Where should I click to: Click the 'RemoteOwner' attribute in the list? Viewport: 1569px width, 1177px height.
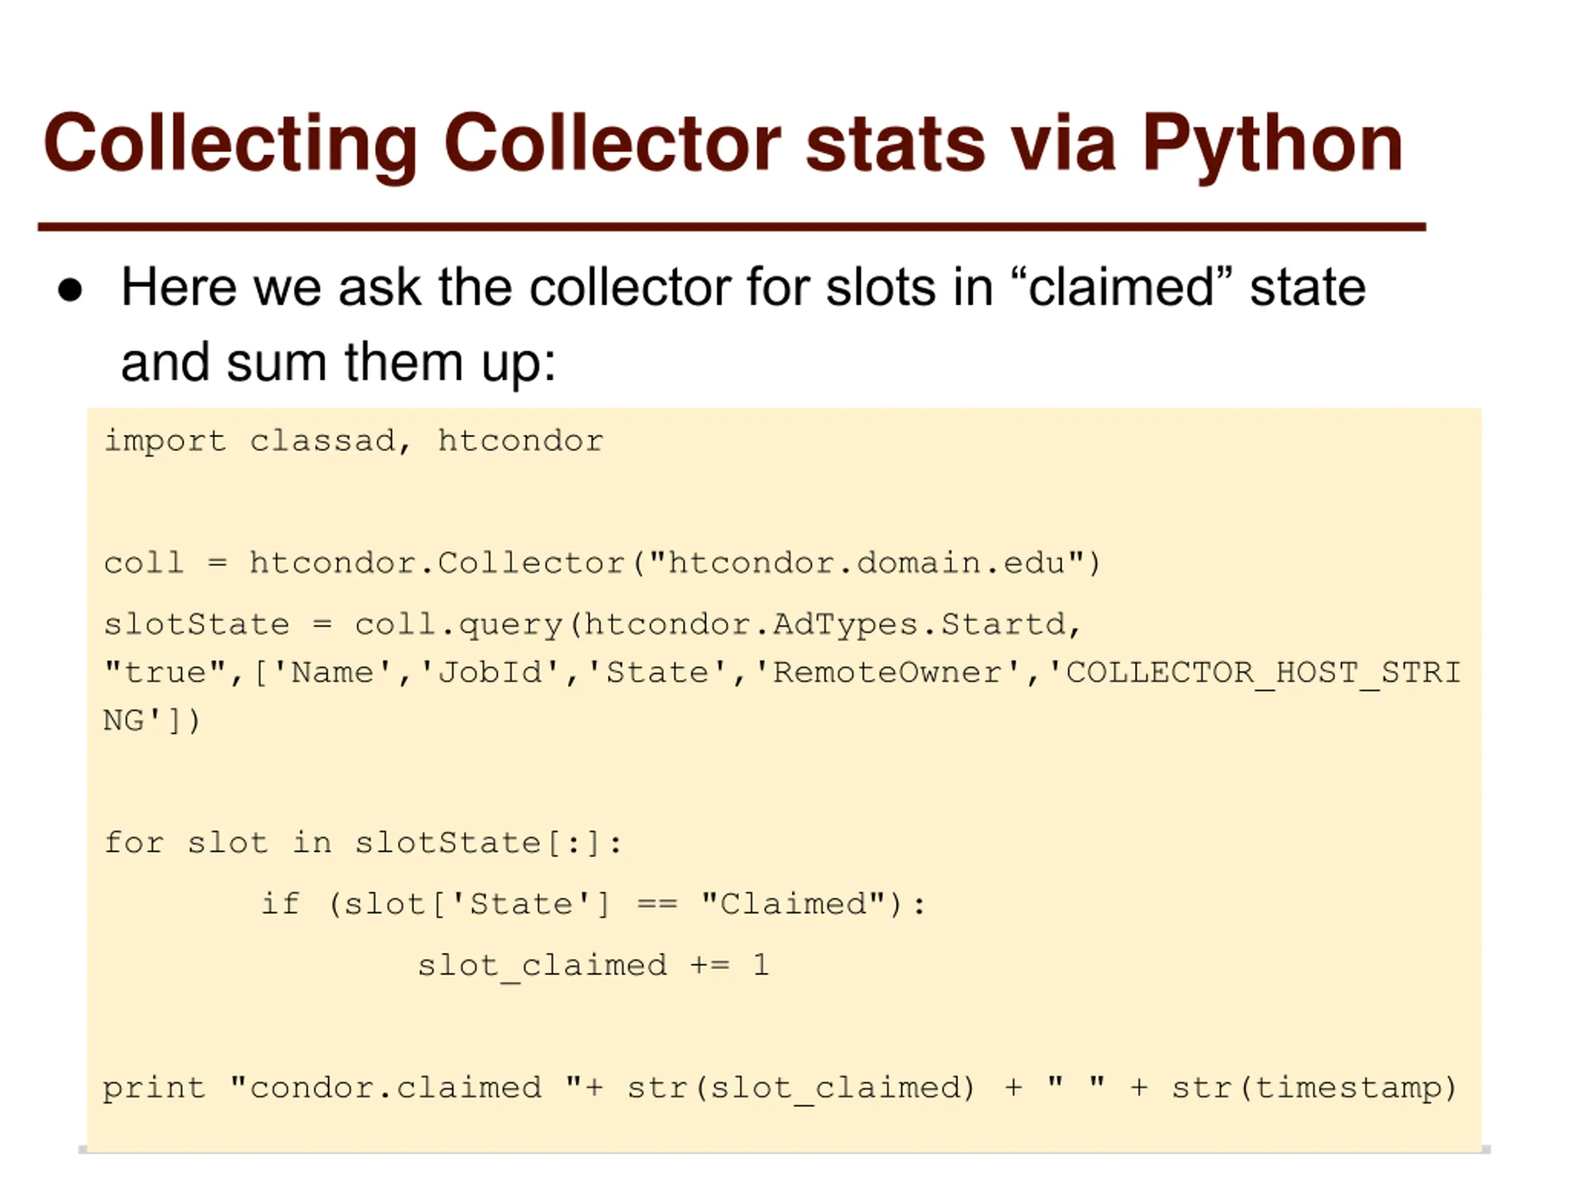[x=886, y=672]
